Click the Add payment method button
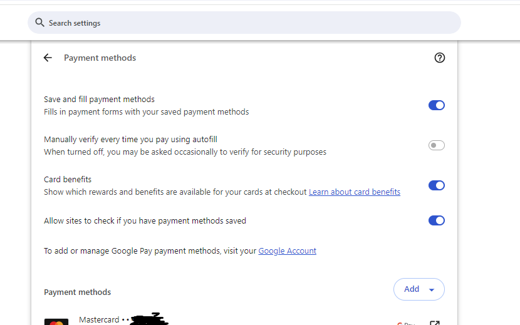Screen dimensions: 520x325 (x=412, y=289)
